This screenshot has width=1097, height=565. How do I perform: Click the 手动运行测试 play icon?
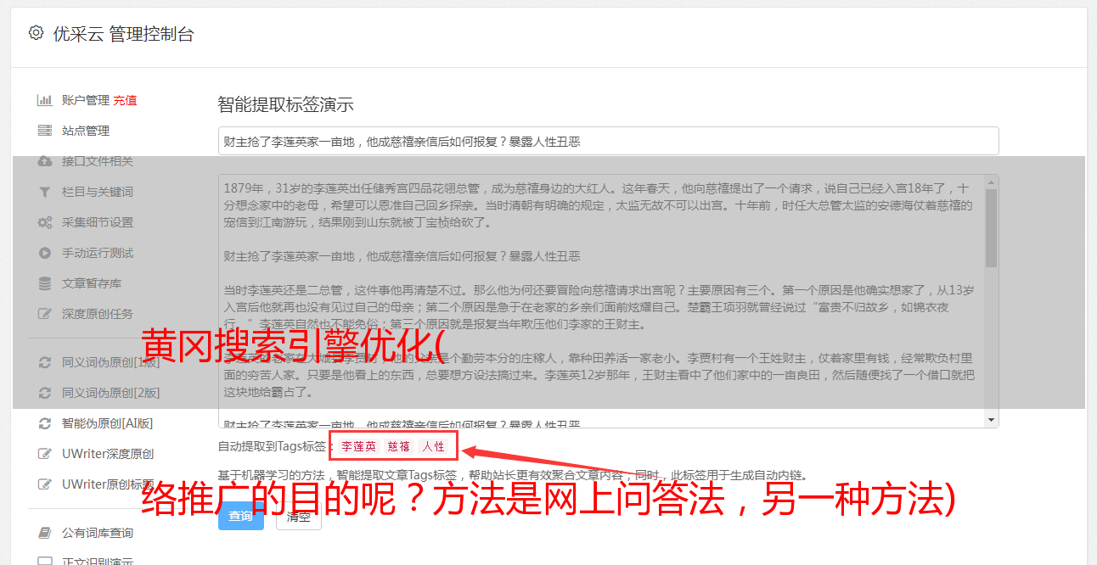(x=45, y=253)
